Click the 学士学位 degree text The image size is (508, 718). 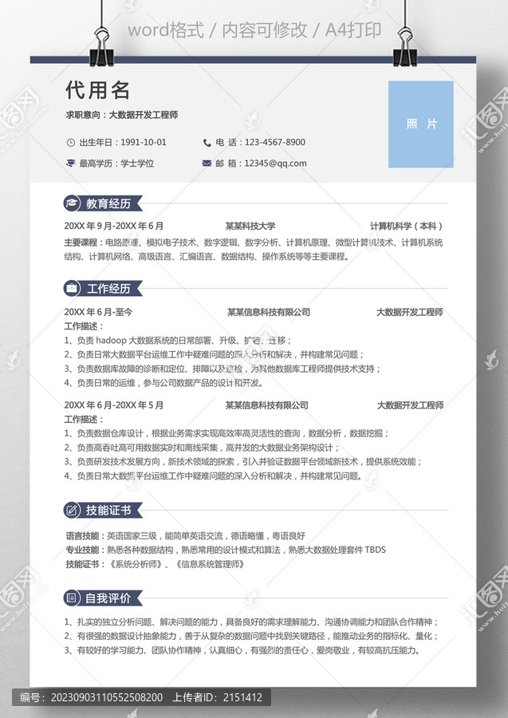point(137,164)
